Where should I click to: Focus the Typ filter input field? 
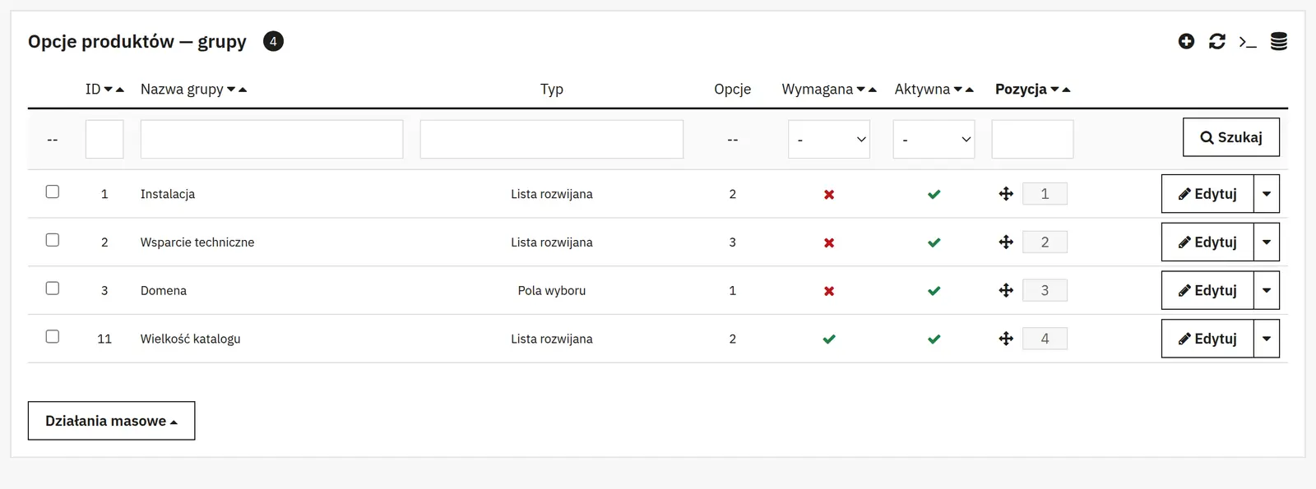552,139
